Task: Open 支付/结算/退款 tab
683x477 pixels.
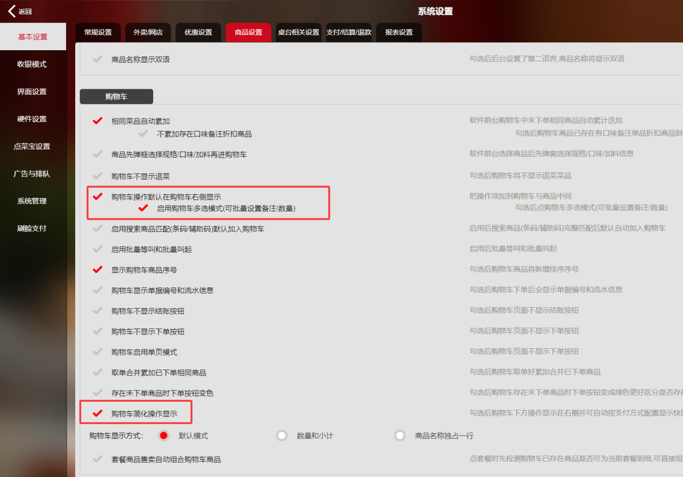Action: (348, 33)
